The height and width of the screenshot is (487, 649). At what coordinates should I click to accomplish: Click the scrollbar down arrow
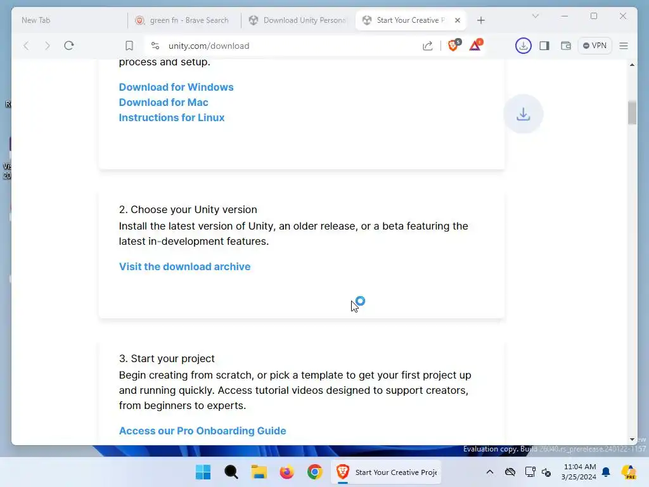coord(632,439)
